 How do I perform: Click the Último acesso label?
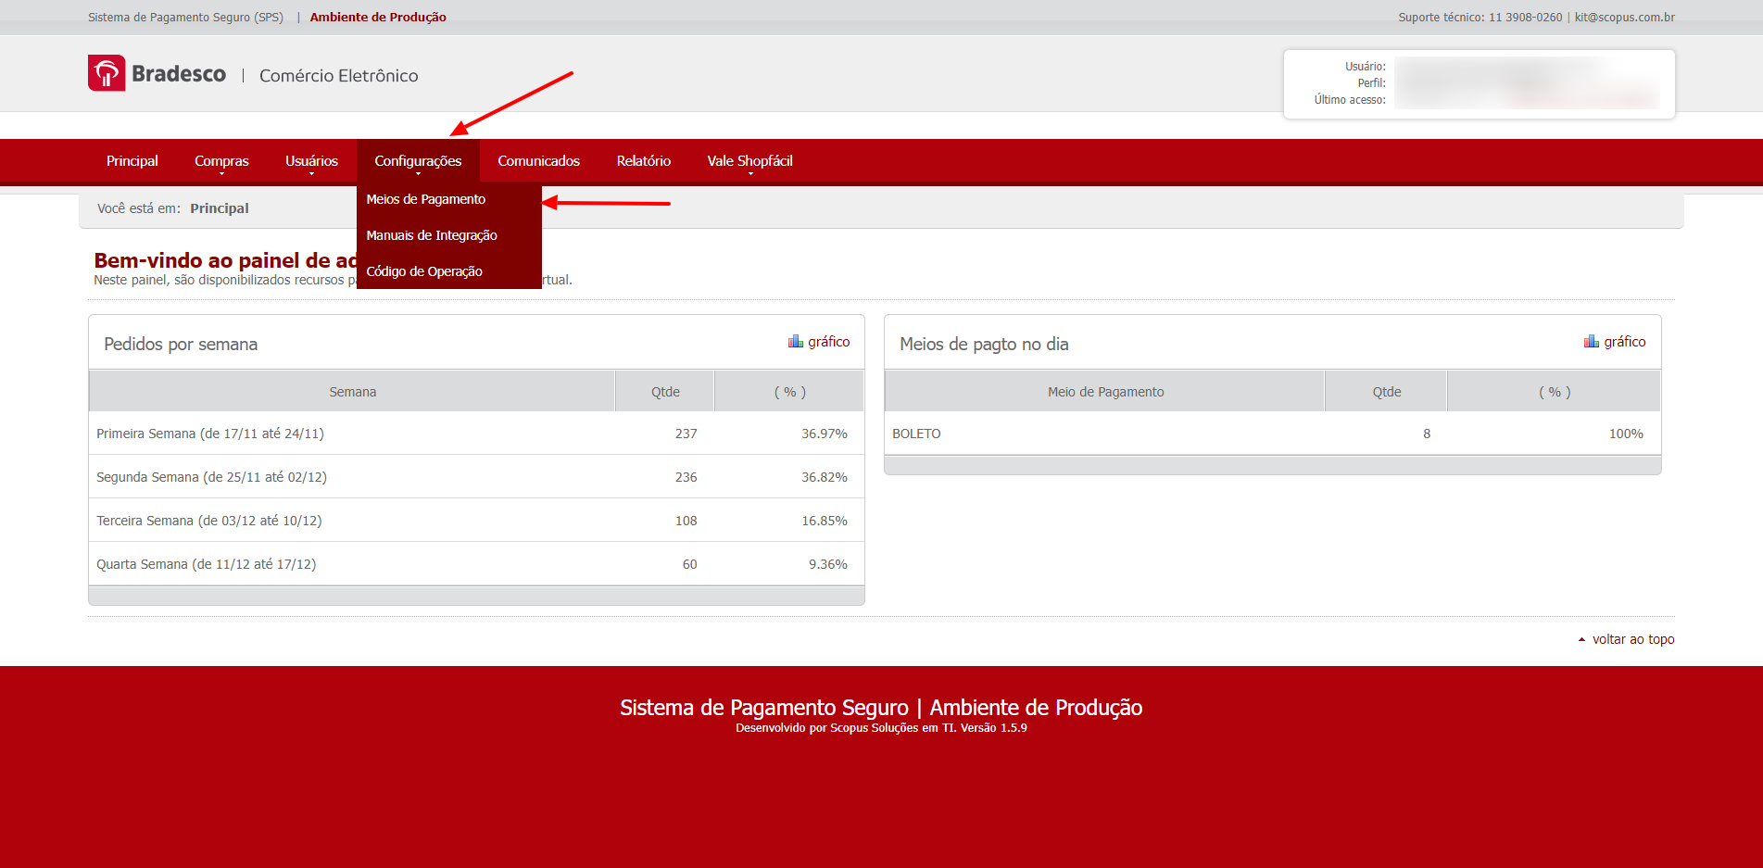point(1350,100)
